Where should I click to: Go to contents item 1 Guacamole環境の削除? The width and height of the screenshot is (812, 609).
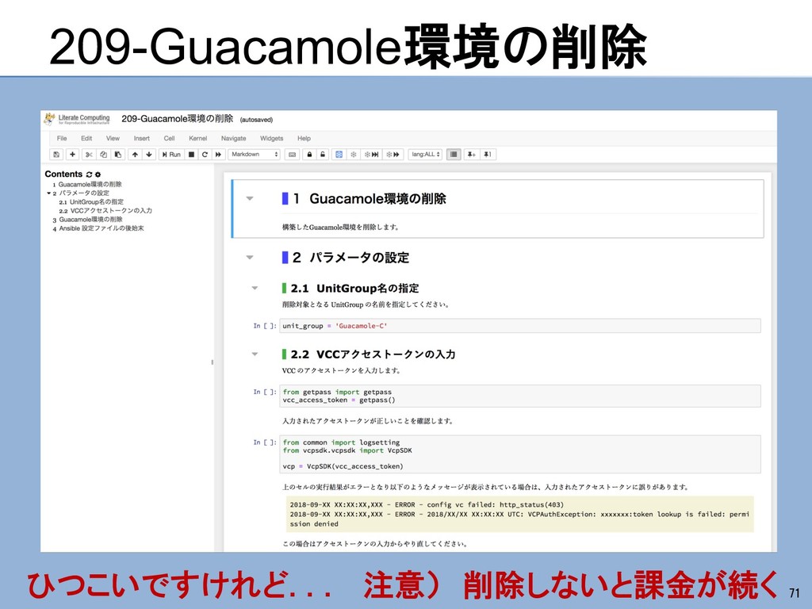coord(90,184)
